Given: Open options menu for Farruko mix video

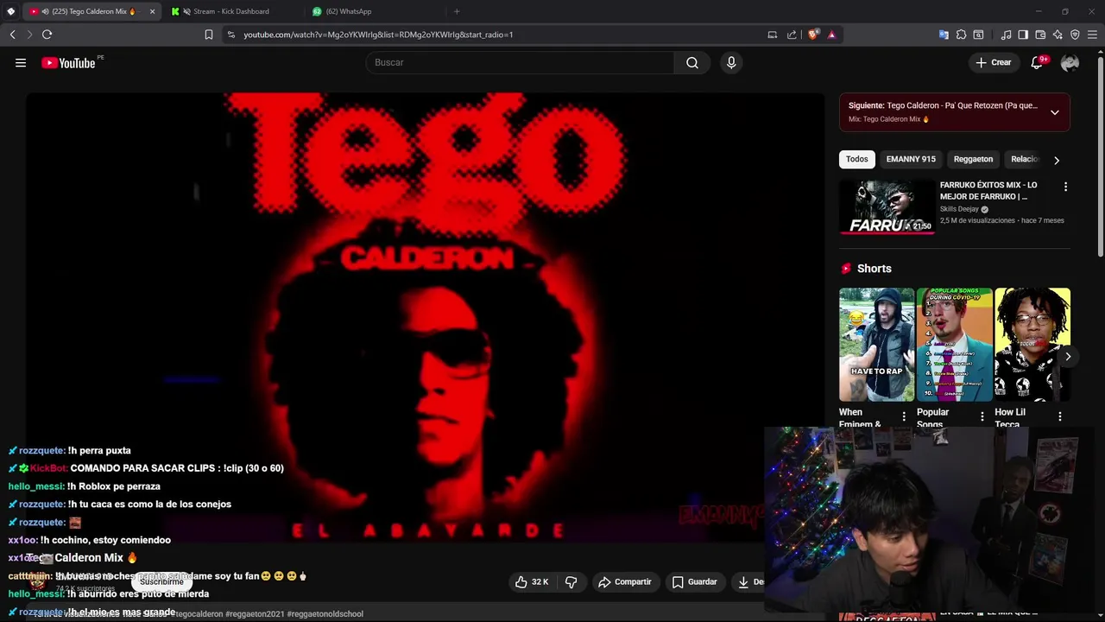Looking at the screenshot, I should click(1065, 187).
